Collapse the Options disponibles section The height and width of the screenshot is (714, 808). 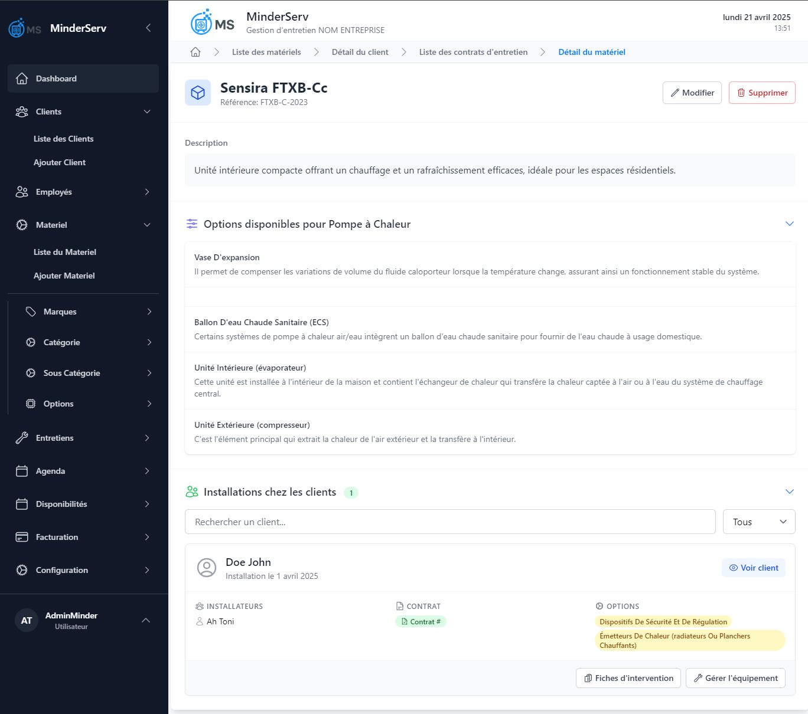pos(789,224)
